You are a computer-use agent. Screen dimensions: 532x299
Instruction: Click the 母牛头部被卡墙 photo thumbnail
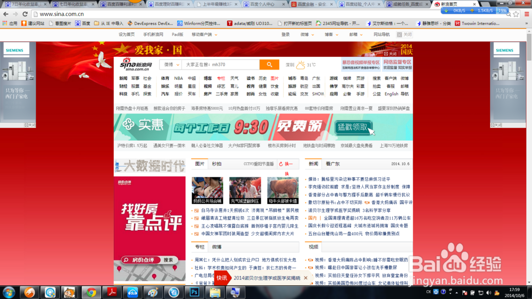282,190
